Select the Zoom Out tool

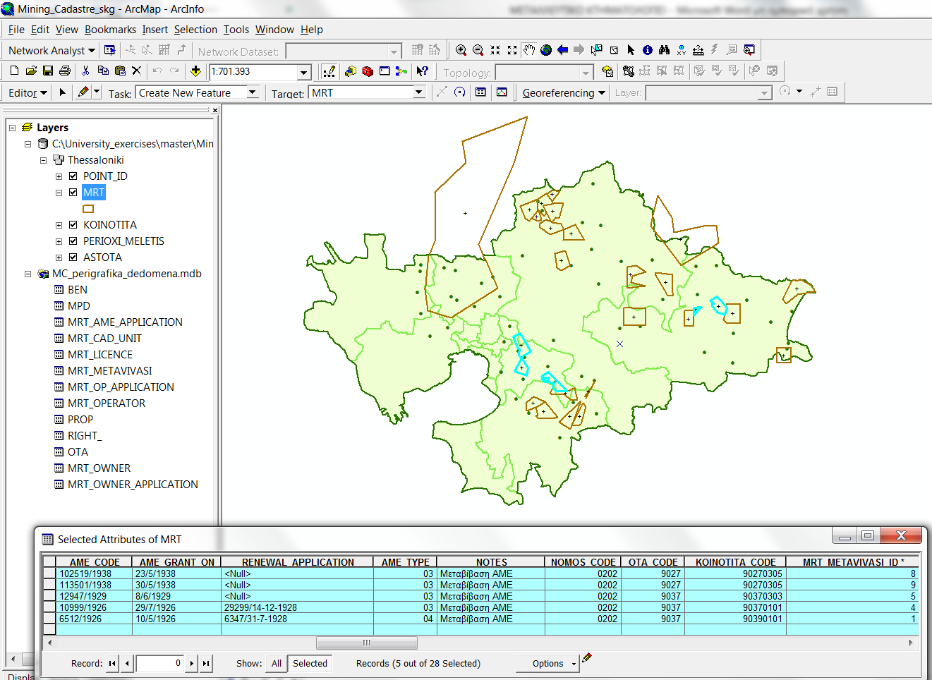pos(478,50)
